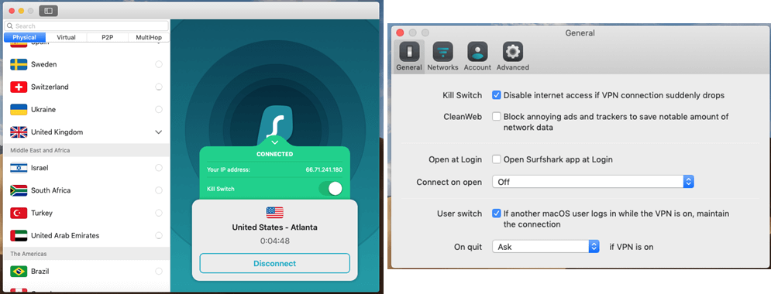Check Open Surfshark app at Login
This screenshot has width=771, height=294.
tap(497, 159)
